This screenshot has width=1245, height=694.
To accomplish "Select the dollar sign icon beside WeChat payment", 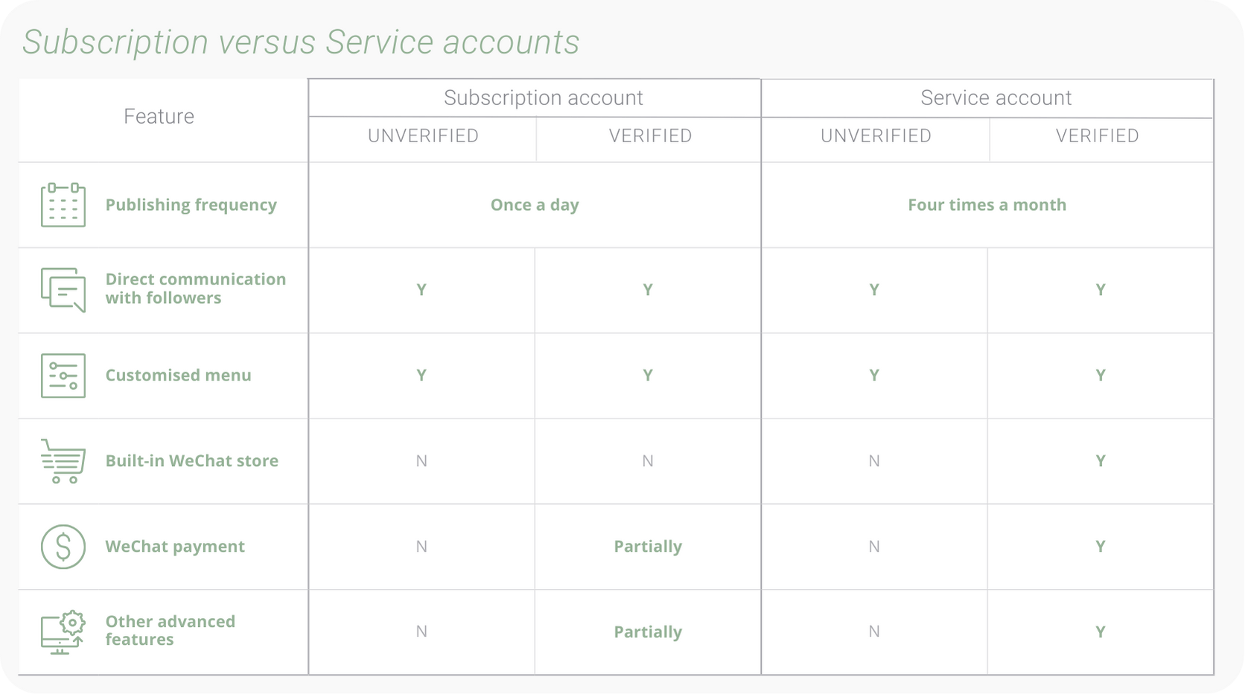I will (x=63, y=547).
